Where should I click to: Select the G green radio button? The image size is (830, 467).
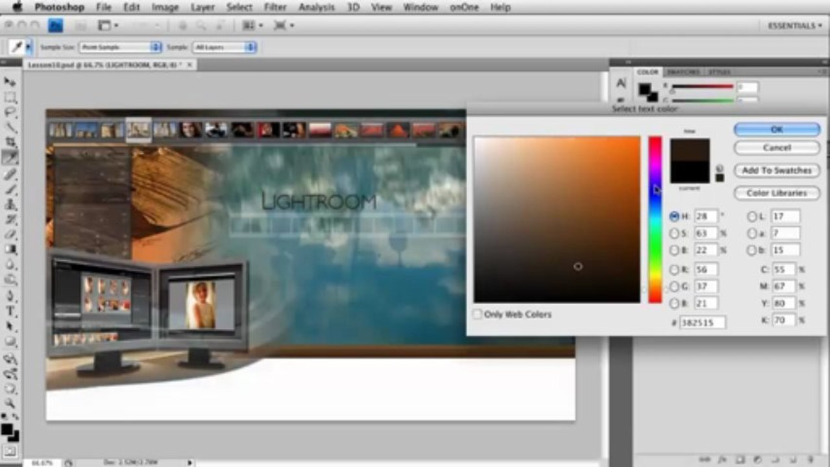[674, 286]
